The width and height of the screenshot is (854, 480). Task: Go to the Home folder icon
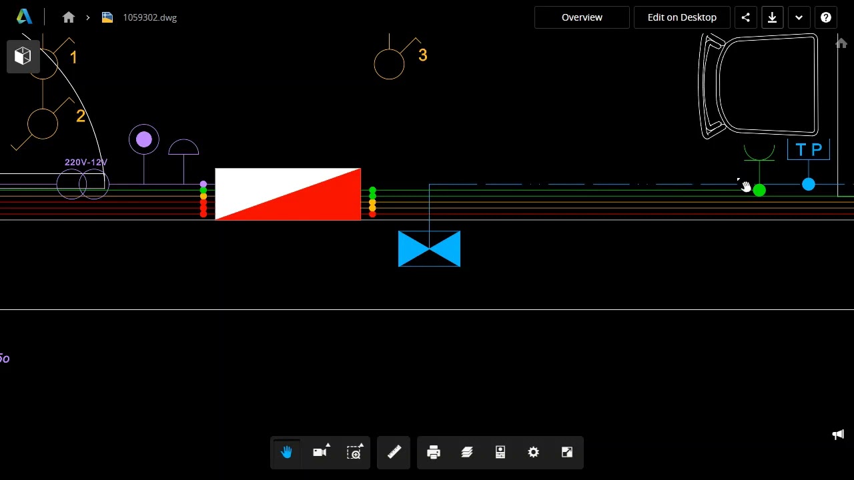(x=69, y=17)
